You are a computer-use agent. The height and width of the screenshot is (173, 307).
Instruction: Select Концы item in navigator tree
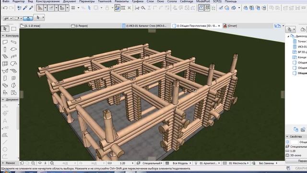[x=300, y=57]
